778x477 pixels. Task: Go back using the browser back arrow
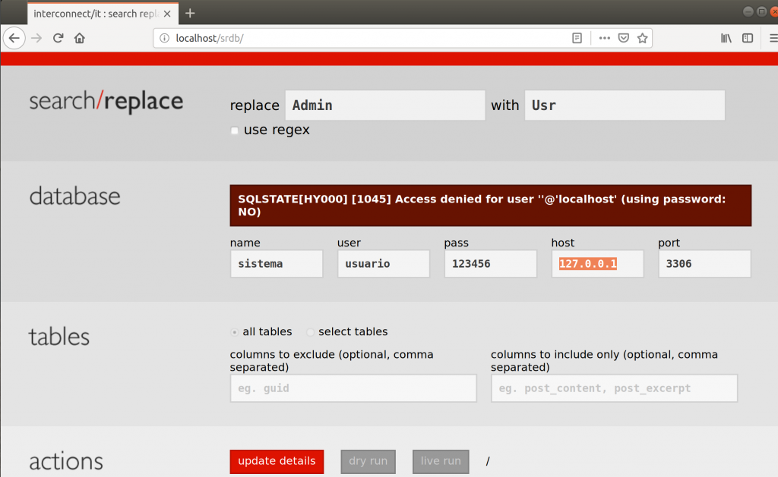[x=14, y=38]
